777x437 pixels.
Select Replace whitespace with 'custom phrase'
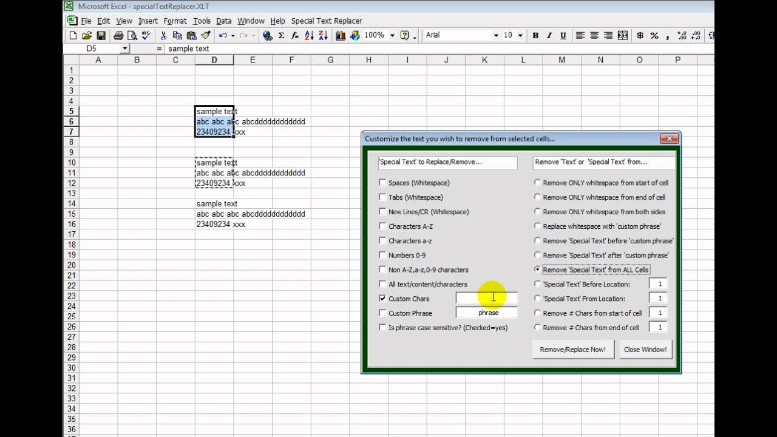[x=537, y=226]
